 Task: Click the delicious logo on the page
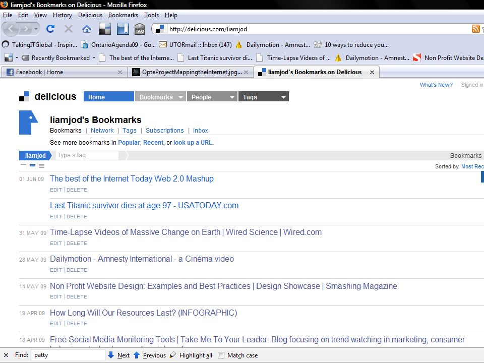coord(48,97)
